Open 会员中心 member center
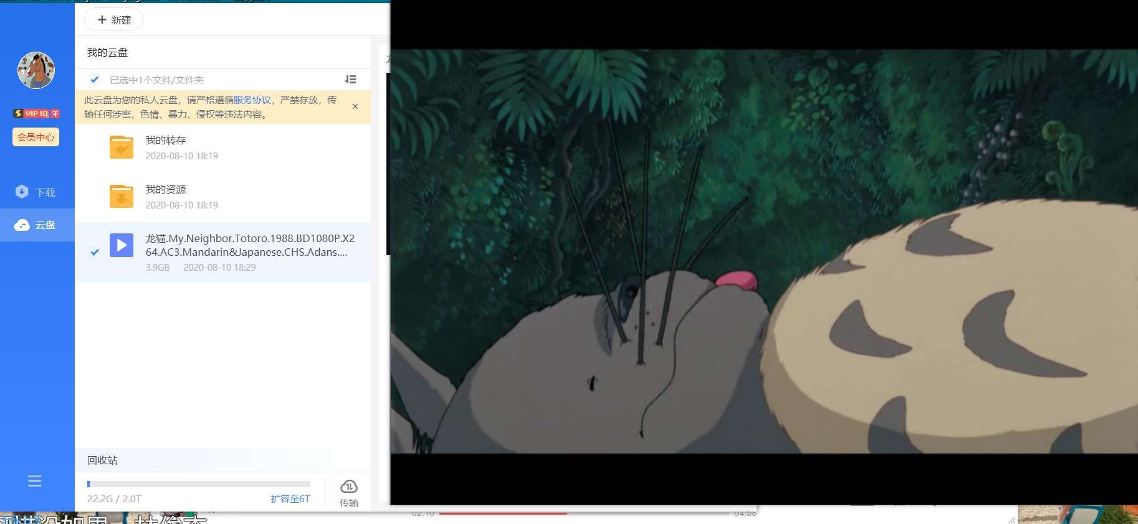The image size is (1138, 524). (x=36, y=137)
